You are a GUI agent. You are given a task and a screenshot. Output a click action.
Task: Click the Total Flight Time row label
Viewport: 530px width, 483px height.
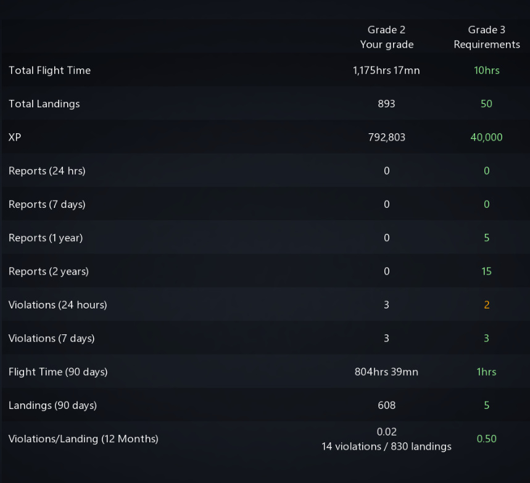click(49, 70)
